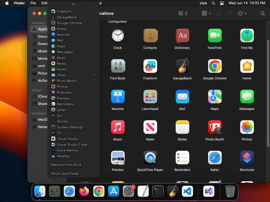Select the Photos icon in Applications grid
The image size is (270, 202).
point(247,127)
